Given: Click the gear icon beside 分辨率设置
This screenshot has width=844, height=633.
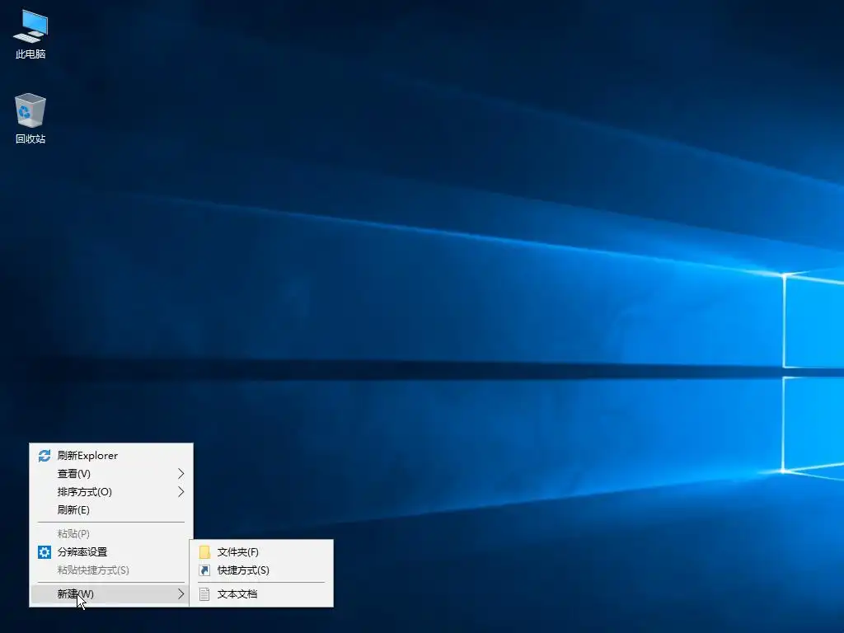Looking at the screenshot, I should click(45, 551).
